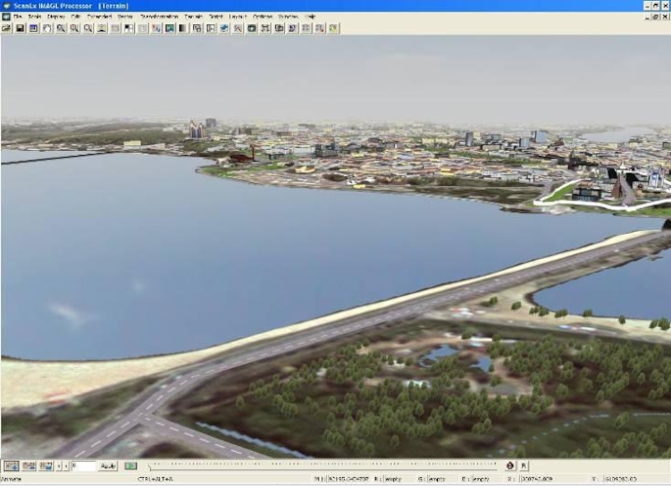
Task: Open the File menu
Action: click(x=17, y=16)
